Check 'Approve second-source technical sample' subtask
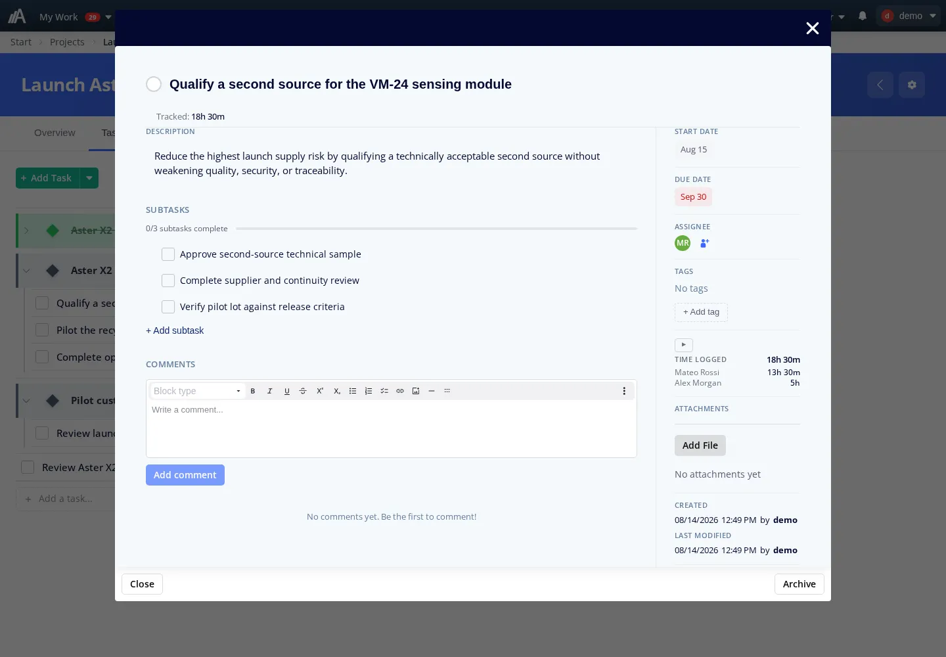 168,254
